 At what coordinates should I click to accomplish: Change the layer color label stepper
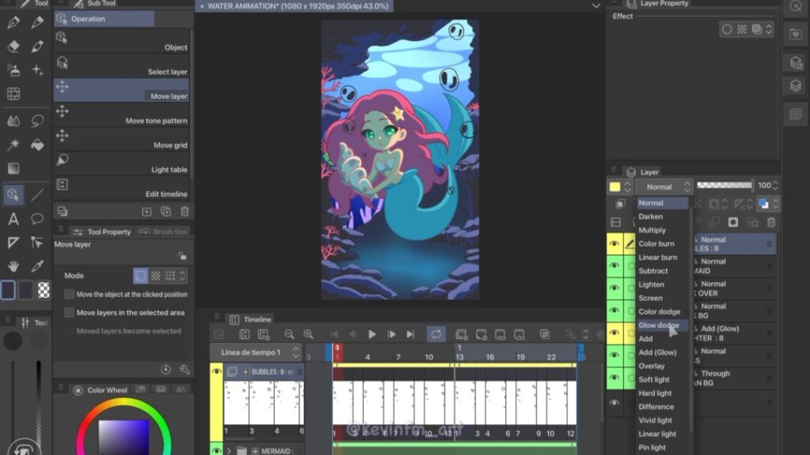click(x=627, y=186)
